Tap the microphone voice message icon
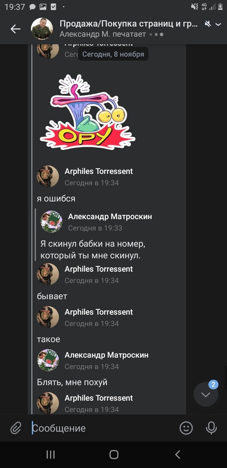 click(211, 428)
